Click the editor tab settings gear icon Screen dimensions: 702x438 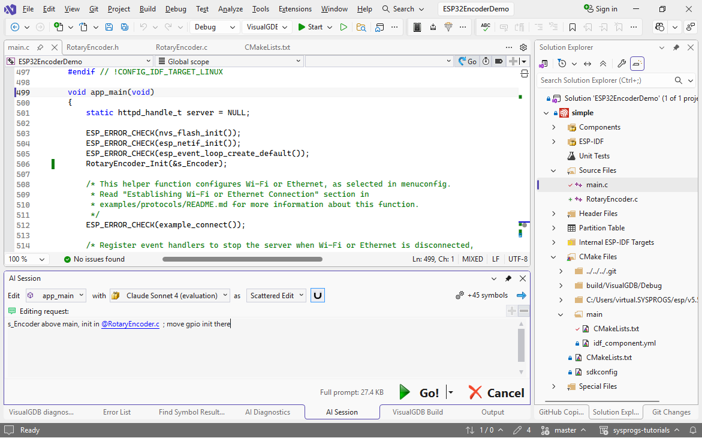tap(523, 47)
